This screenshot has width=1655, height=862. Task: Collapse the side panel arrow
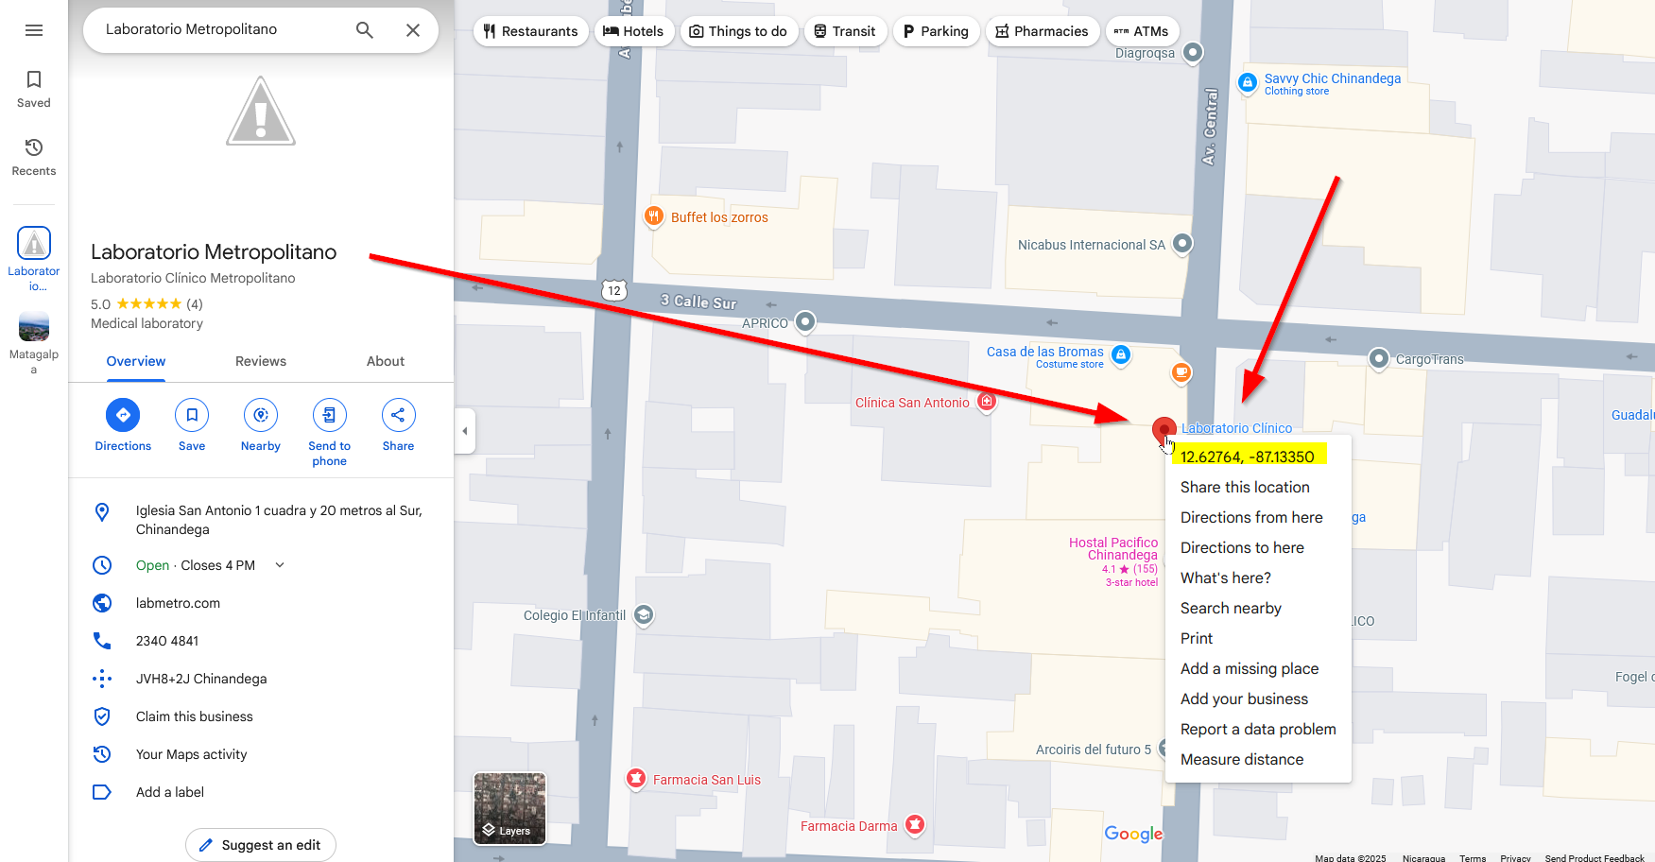click(x=464, y=431)
